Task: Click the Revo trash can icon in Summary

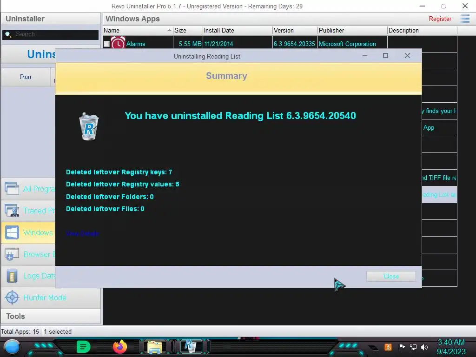Action: pyautogui.click(x=89, y=126)
